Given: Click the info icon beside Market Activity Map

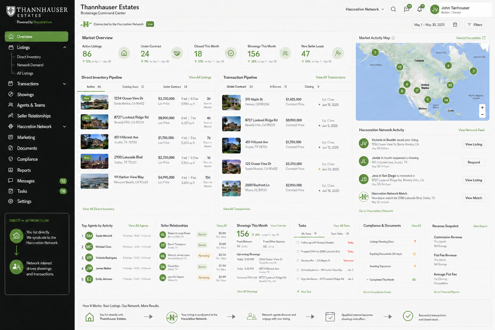Looking at the screenshot, I should point(393,38).
